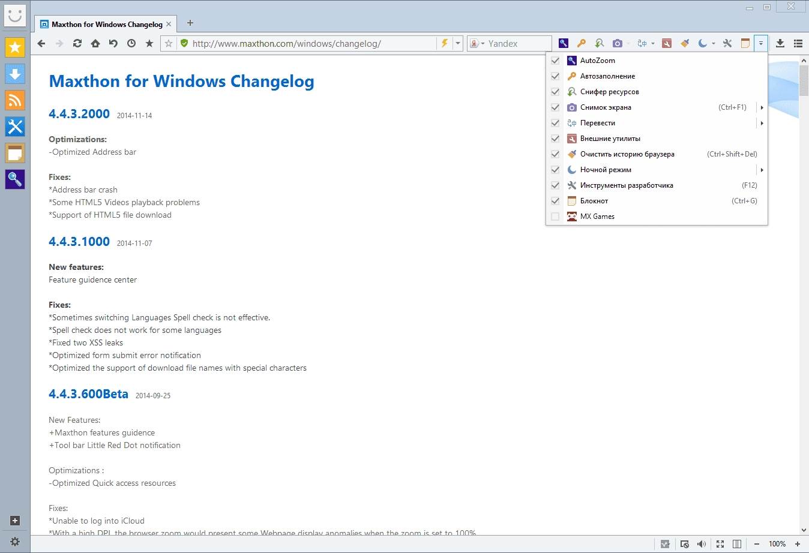Open the main menu list icon

(x=798, y=43)
